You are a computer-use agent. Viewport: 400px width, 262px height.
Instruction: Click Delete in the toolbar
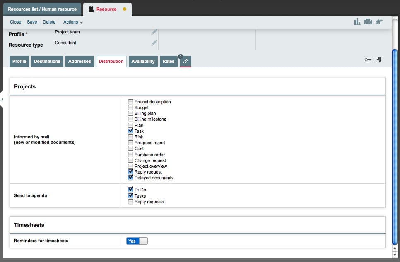point(49,22)
